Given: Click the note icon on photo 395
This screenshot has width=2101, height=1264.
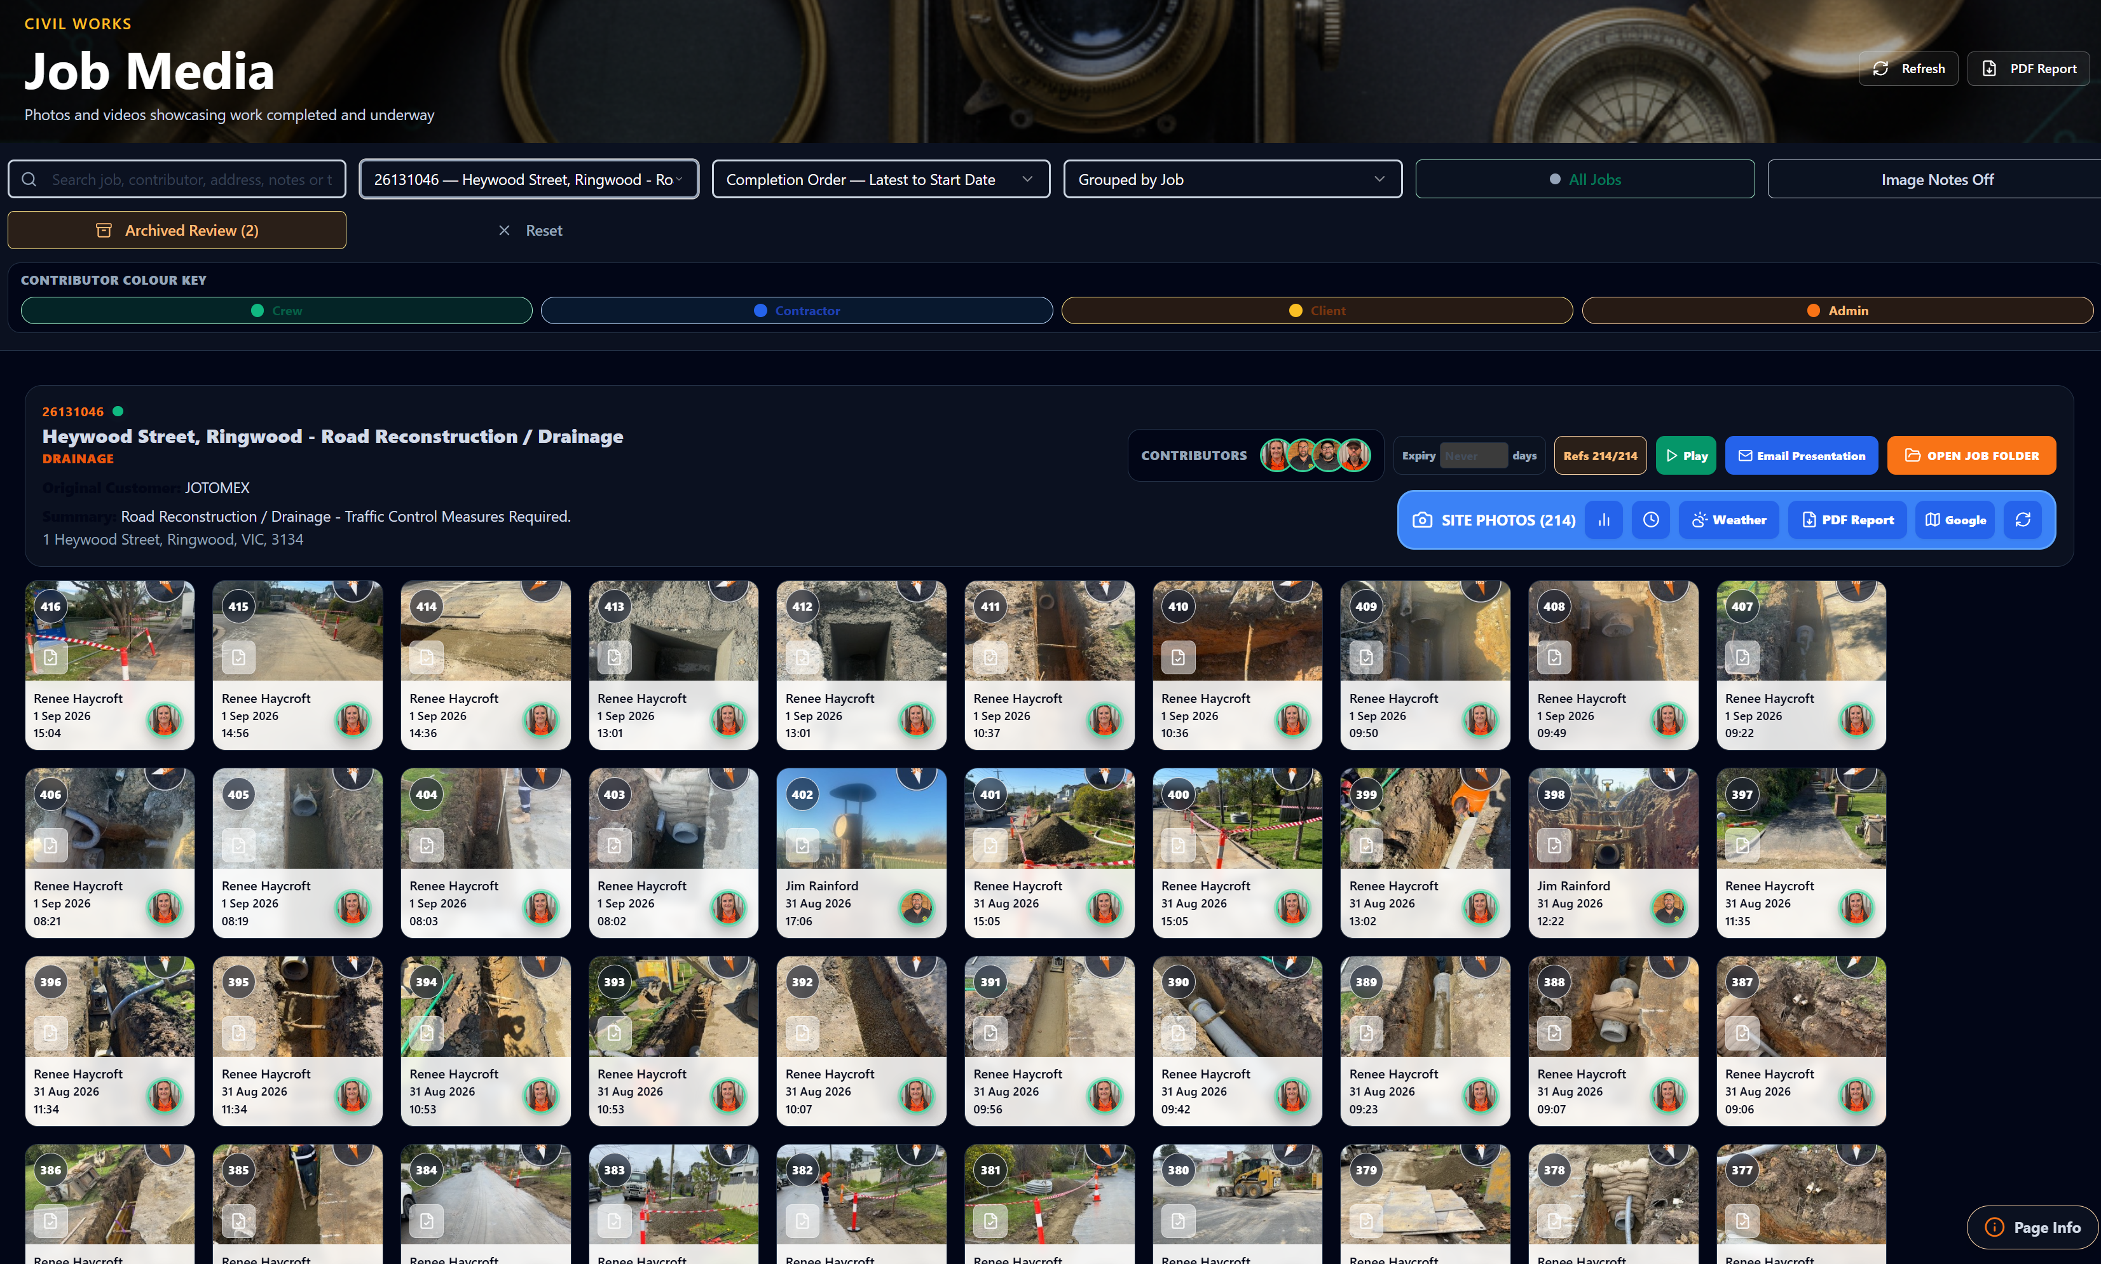Looking at the screenshot, I should coord(238,1032).
